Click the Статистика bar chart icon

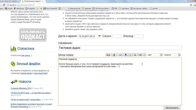point(13,49)
